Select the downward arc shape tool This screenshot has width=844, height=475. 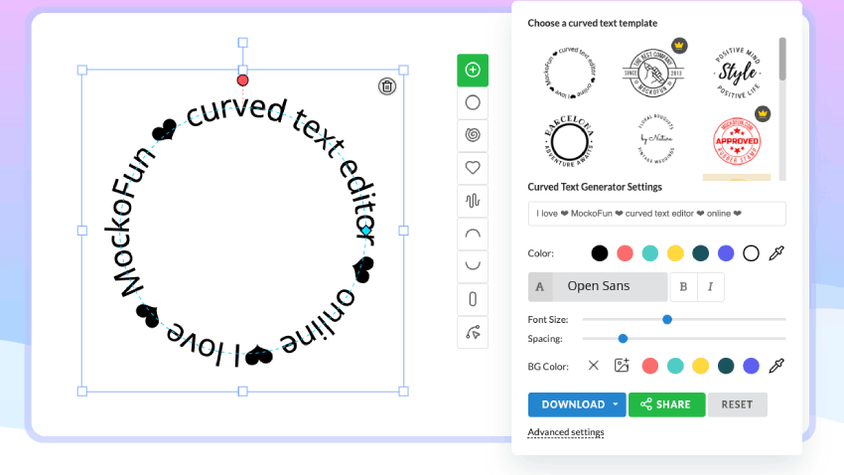tap(473, 266)
